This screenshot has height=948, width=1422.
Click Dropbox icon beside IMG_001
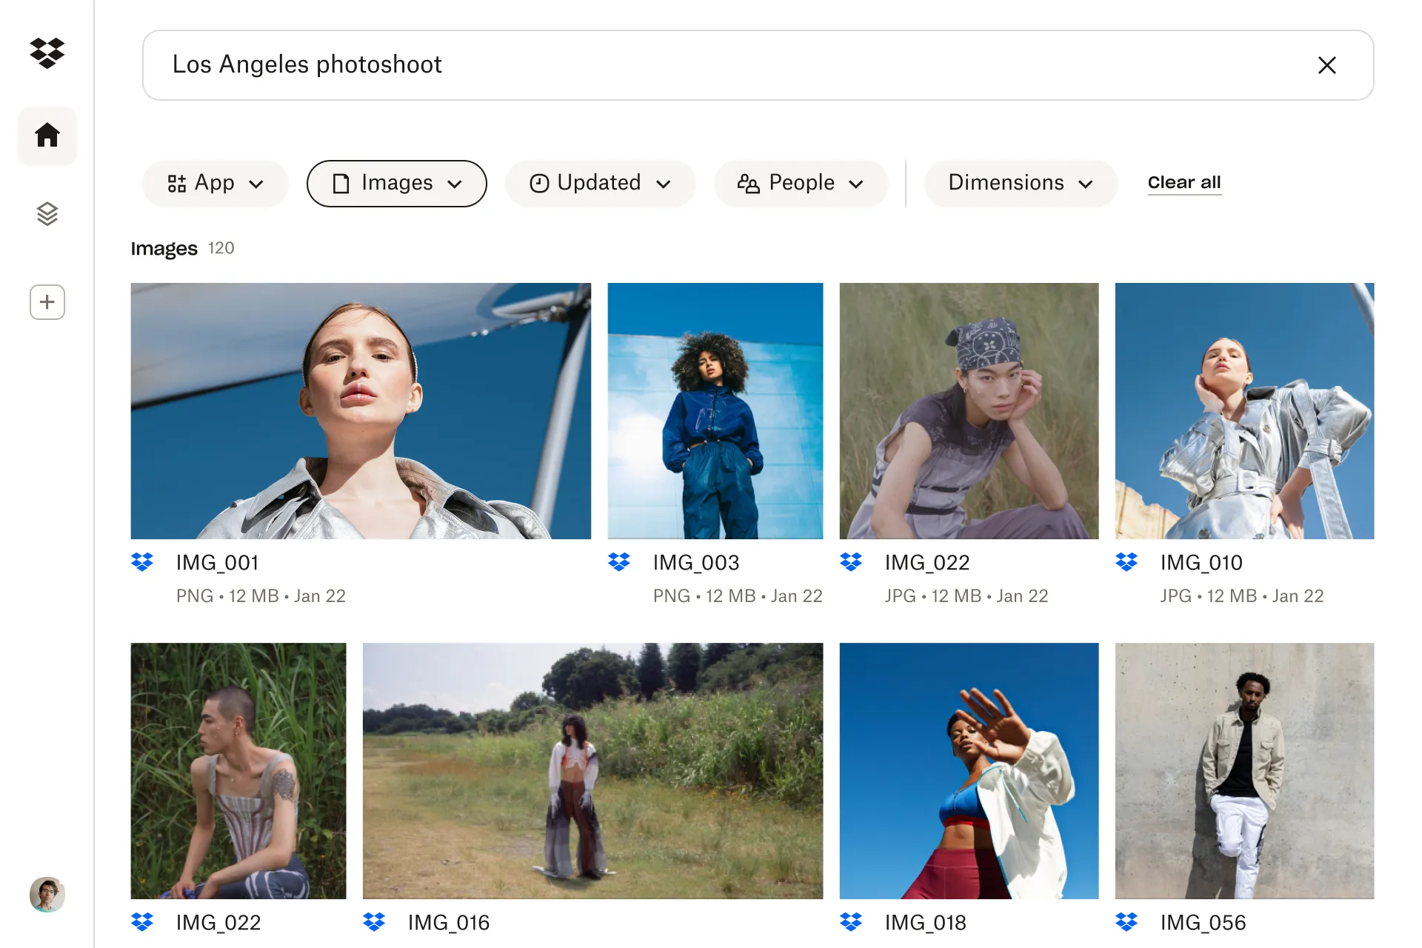pyautogui.click(x=142, y=562)
